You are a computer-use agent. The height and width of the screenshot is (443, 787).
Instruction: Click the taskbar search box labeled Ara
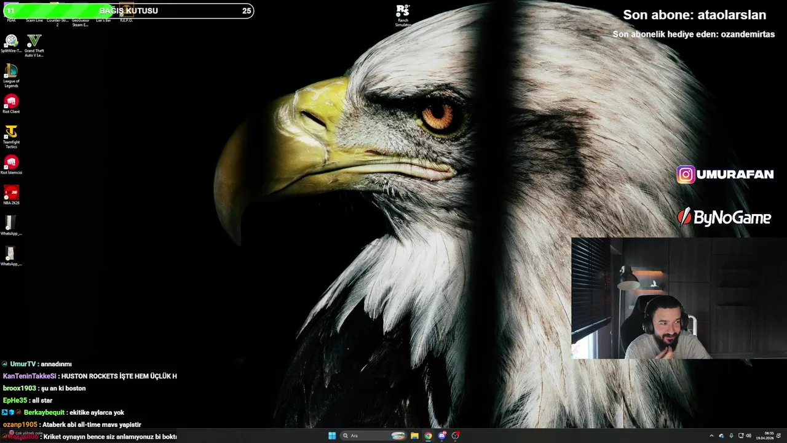pos(374,436)
